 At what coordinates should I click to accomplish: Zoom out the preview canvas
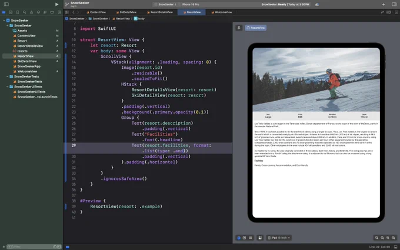pyautogui.click(x=377, y=238)
